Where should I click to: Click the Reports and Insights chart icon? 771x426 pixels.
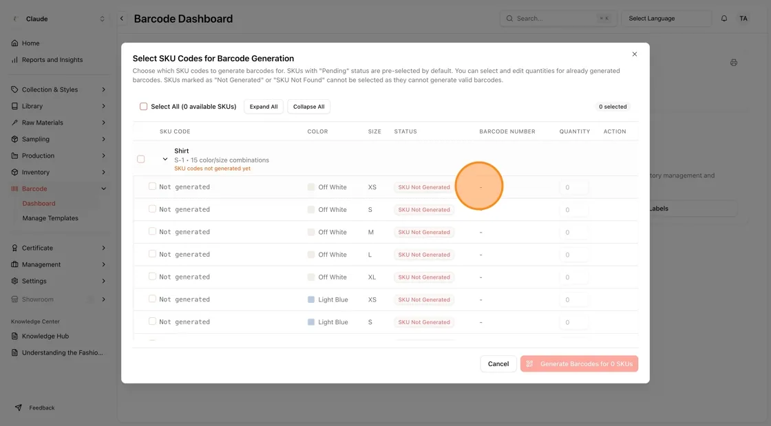click(x=14, y=60)
